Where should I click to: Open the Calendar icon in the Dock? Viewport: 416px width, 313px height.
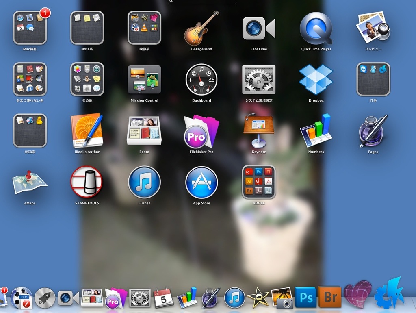[x=163, y=297]
